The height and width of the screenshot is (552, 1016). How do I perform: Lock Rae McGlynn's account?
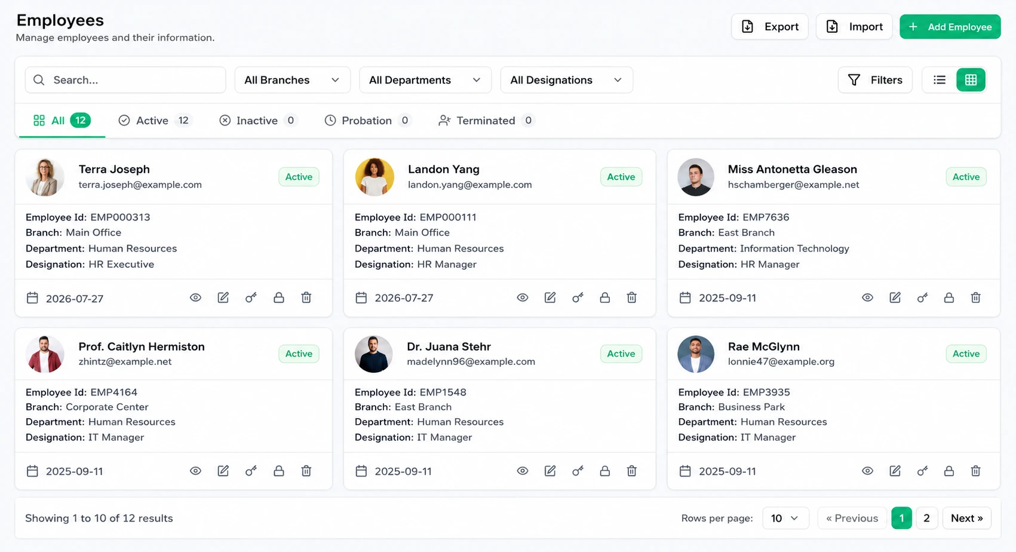pyautogui.click(x=949, y=471)
